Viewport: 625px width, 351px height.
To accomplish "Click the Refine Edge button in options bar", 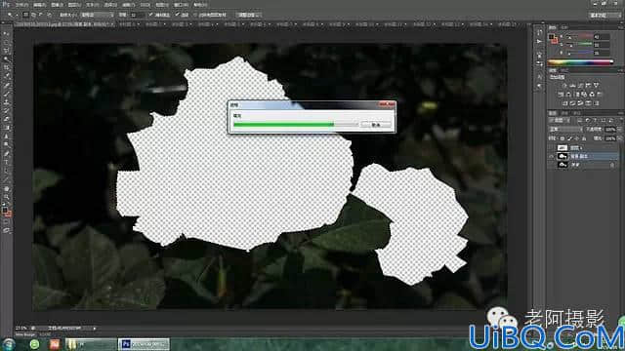I will click(248, 15).
